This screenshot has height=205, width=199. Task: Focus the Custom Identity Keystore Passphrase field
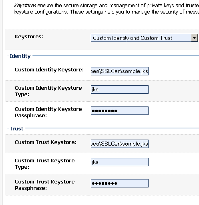point(120,110)
